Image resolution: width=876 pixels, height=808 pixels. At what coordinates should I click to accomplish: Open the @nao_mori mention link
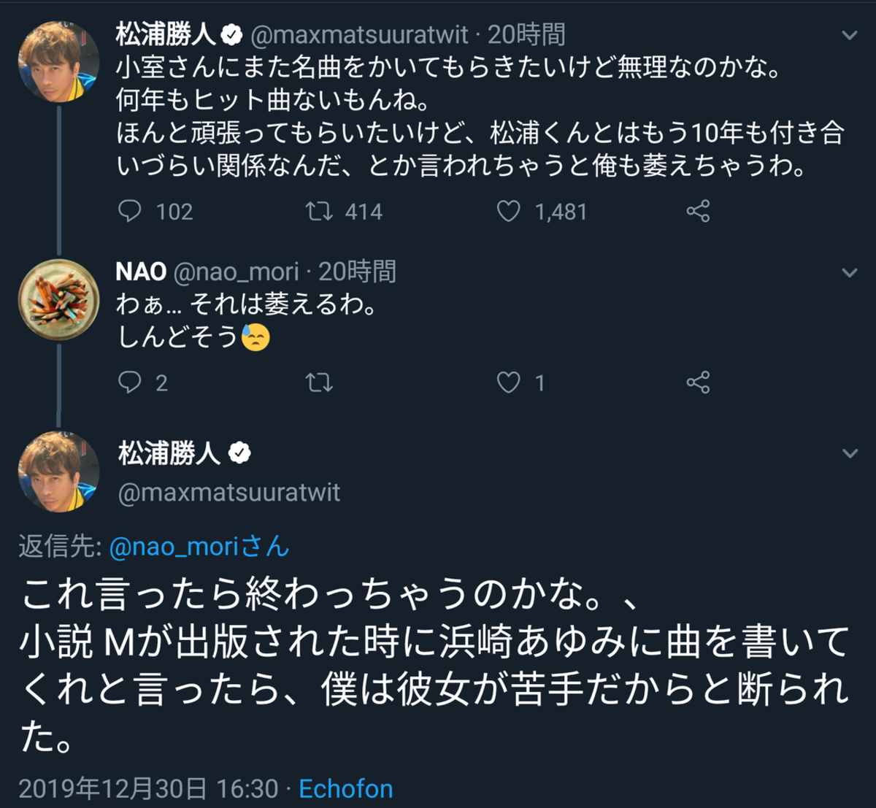click(199, 547)
